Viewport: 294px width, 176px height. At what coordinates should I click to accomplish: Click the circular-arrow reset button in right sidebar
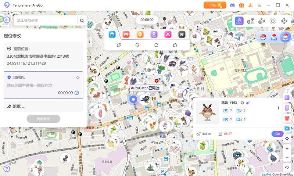[287, 168]
